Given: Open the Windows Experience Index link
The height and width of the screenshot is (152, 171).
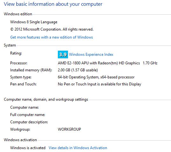Looking at the screenshot, I should point(91,54).
